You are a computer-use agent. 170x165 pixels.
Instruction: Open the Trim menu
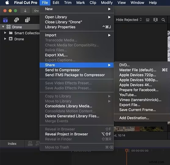pyautogui.click(x=68, y=3)
